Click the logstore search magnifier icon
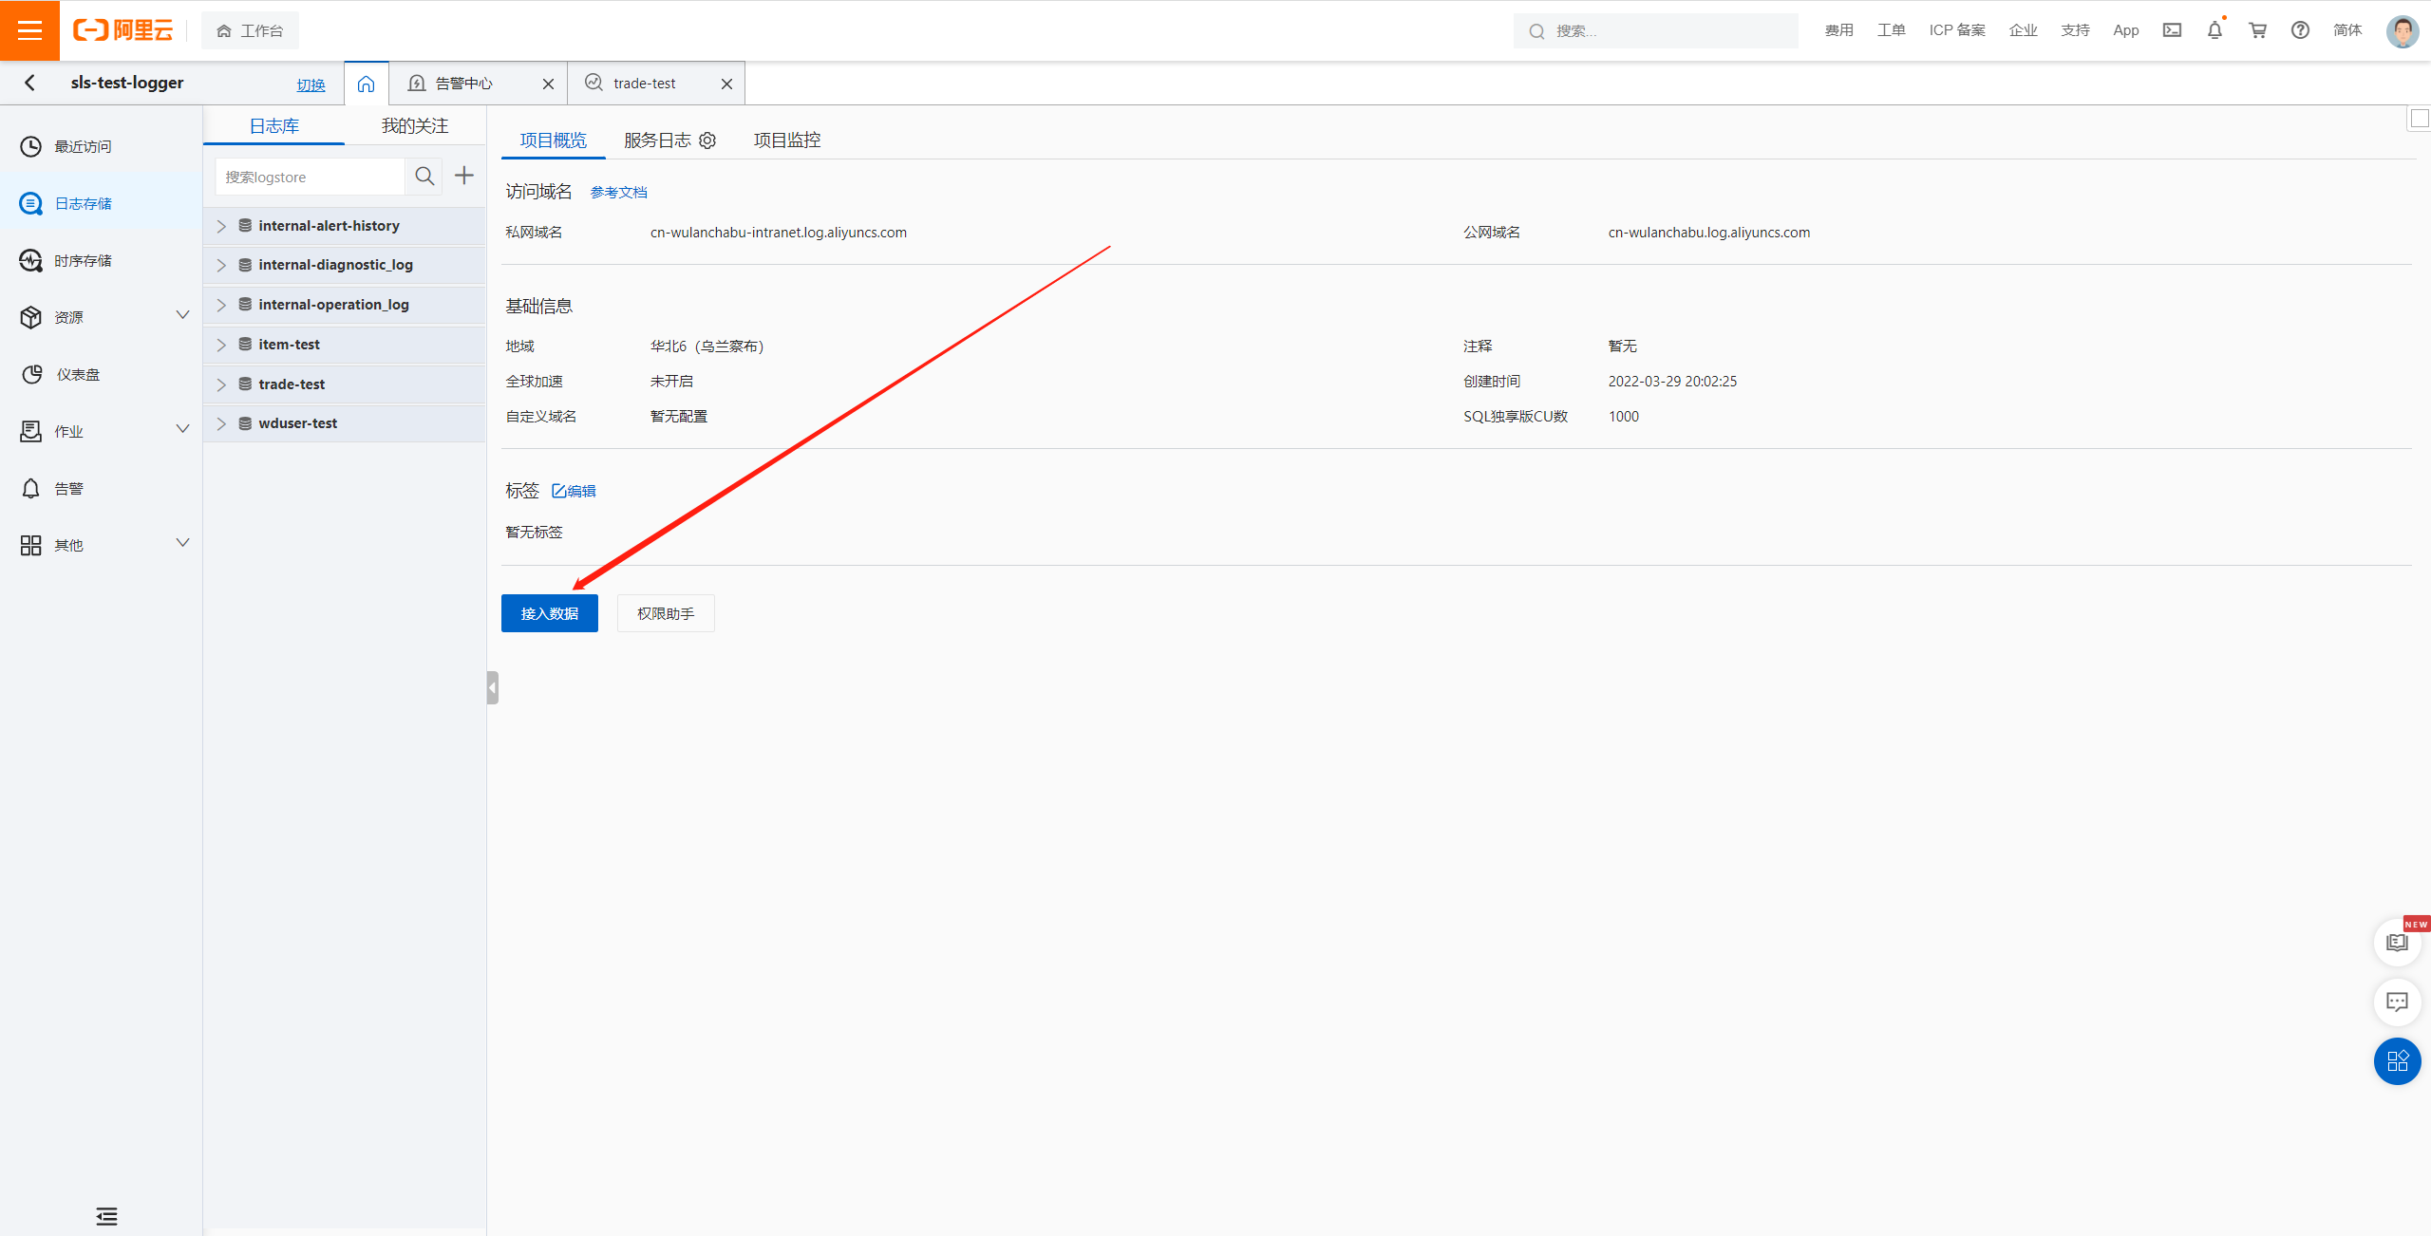 pyautogui.click(x=424, y=177)
